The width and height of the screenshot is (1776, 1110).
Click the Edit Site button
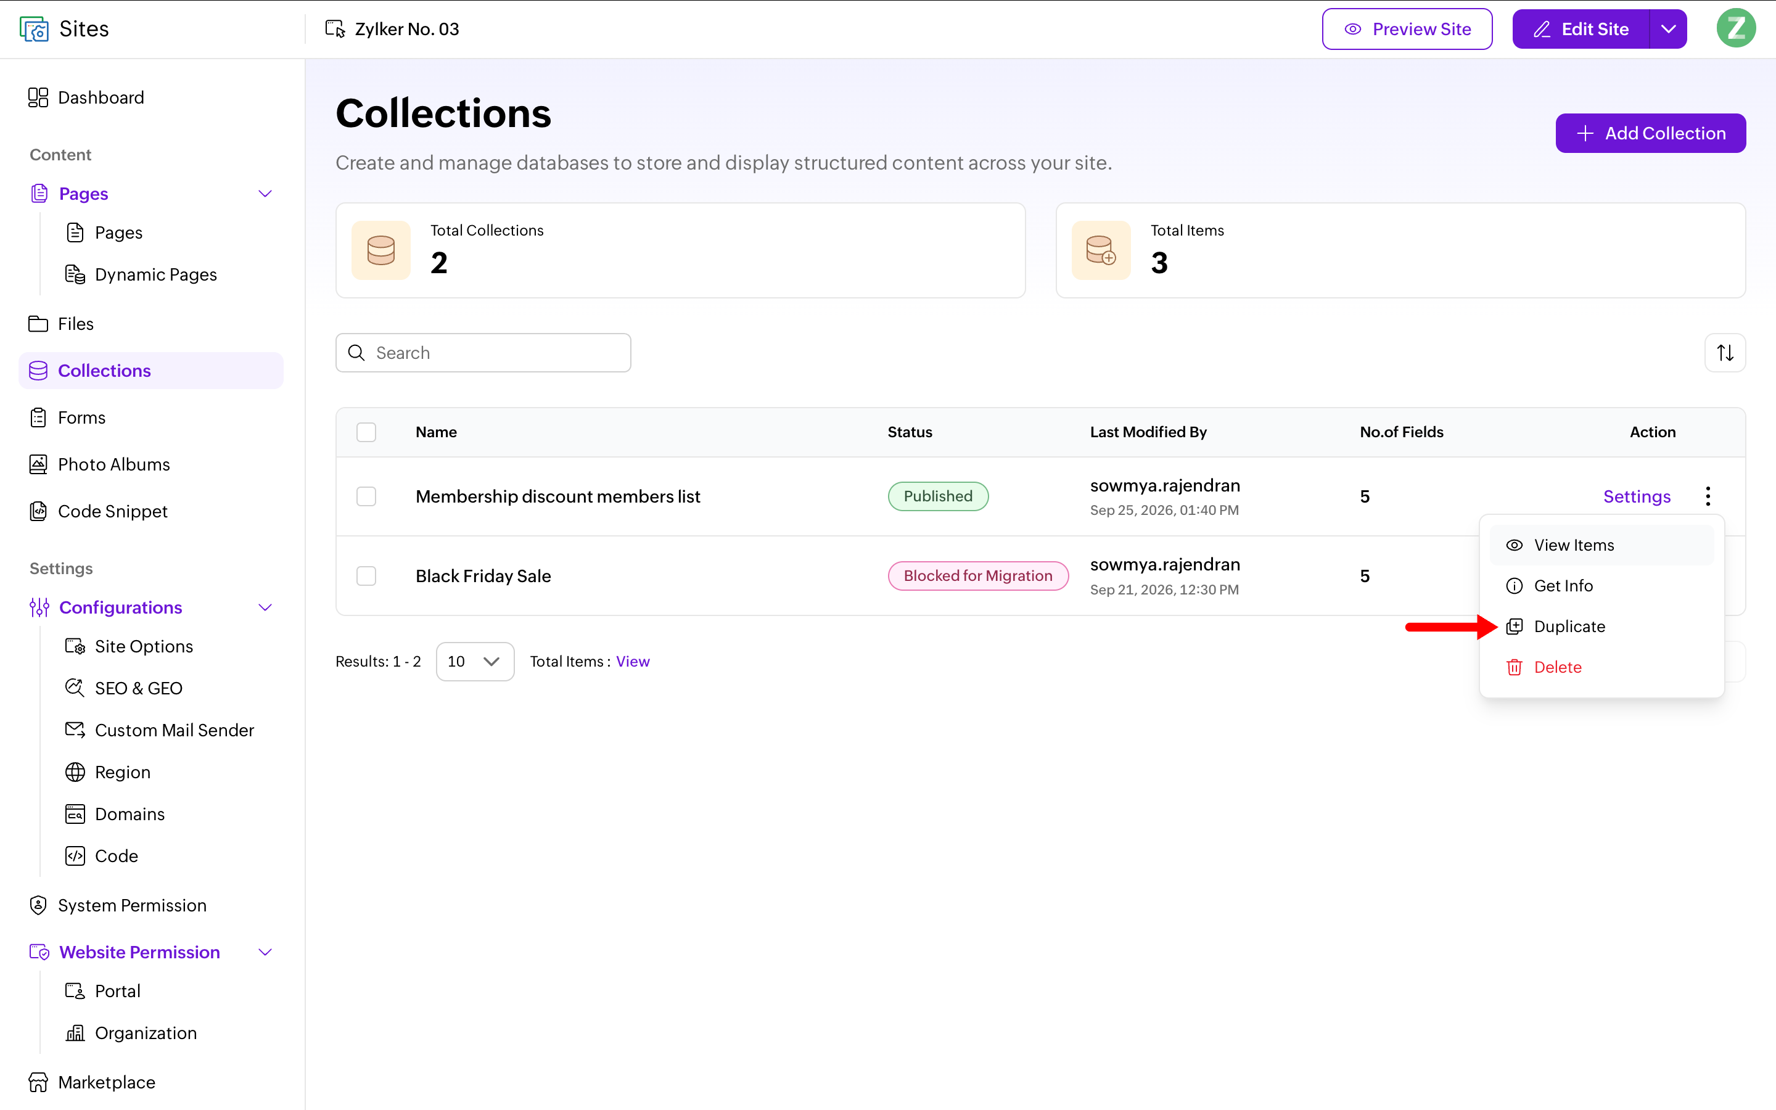(1581, 30)
